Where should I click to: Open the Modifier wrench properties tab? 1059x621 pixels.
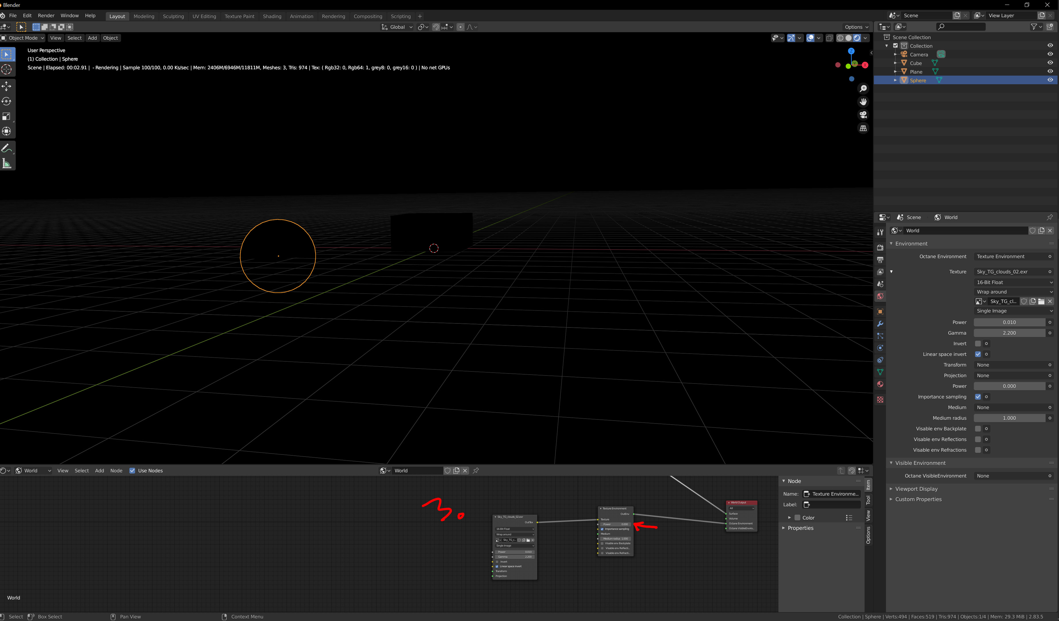[880, 324]
